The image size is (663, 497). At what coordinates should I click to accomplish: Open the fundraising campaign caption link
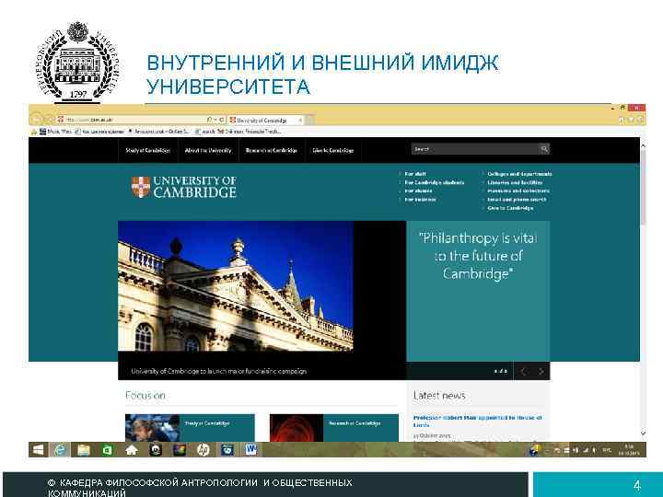[x=218, y=372]
